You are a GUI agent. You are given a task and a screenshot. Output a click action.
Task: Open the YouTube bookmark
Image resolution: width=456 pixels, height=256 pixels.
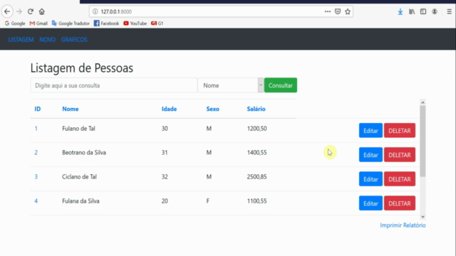[135, 23]
